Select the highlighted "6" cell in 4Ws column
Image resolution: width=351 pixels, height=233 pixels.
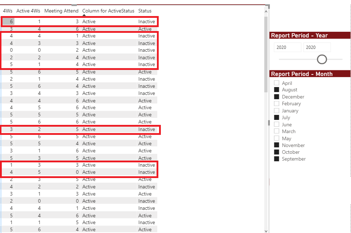pyautogui.click(x=9, y=21)
